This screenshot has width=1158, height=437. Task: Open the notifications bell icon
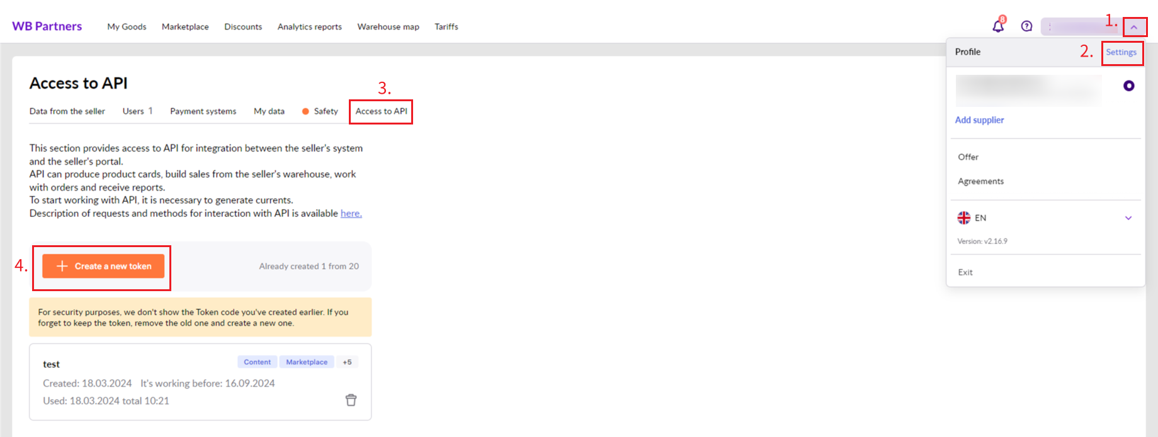coord(998,26)
